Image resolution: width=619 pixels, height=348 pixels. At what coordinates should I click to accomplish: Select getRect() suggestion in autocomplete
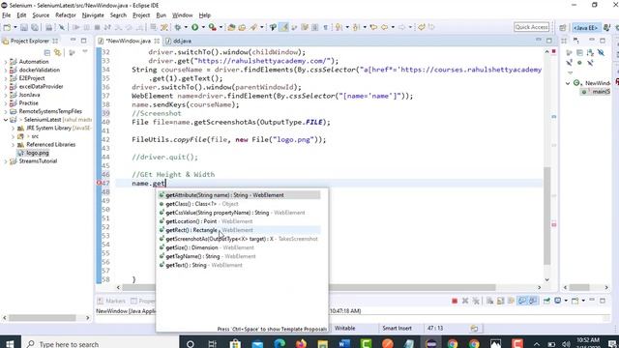[x=240, y=230]
